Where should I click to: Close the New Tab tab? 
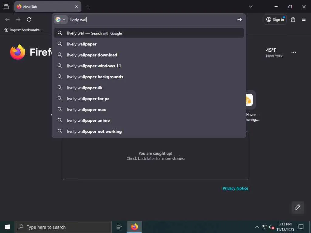[x=76, y=7]
